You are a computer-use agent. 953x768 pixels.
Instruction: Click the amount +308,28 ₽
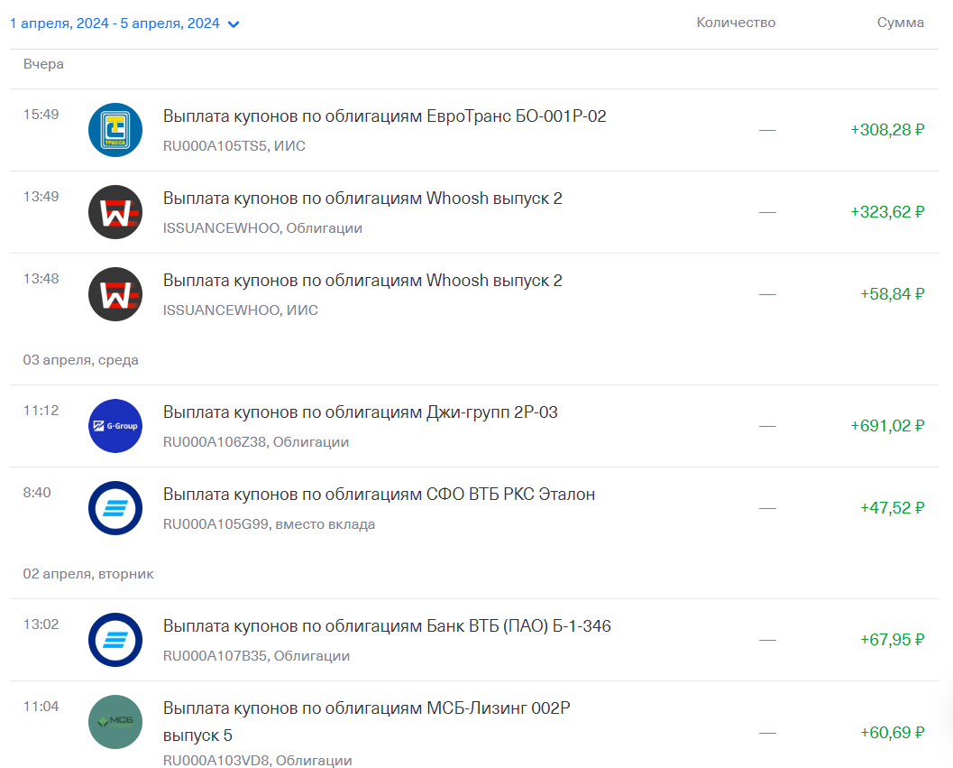click(x=887, y=130)
